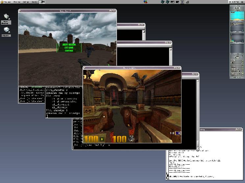Click the colorful logo icon in the top panel center
Screen dimensions: 245x183
coord(146,2)
